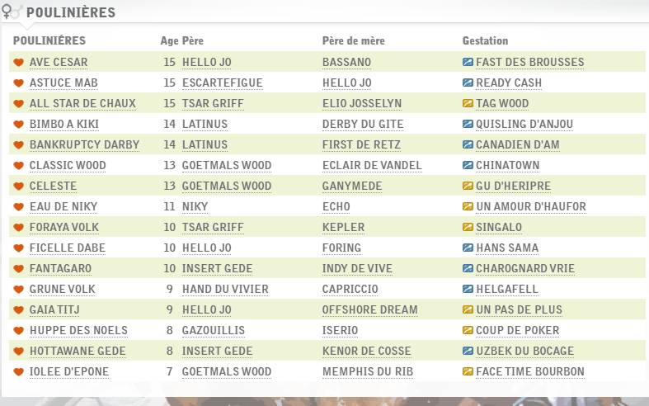This screenshot has width=649, height=406.
Task: Click the yellow gestation icon before TAG WOOD
Action: [468, 104]
